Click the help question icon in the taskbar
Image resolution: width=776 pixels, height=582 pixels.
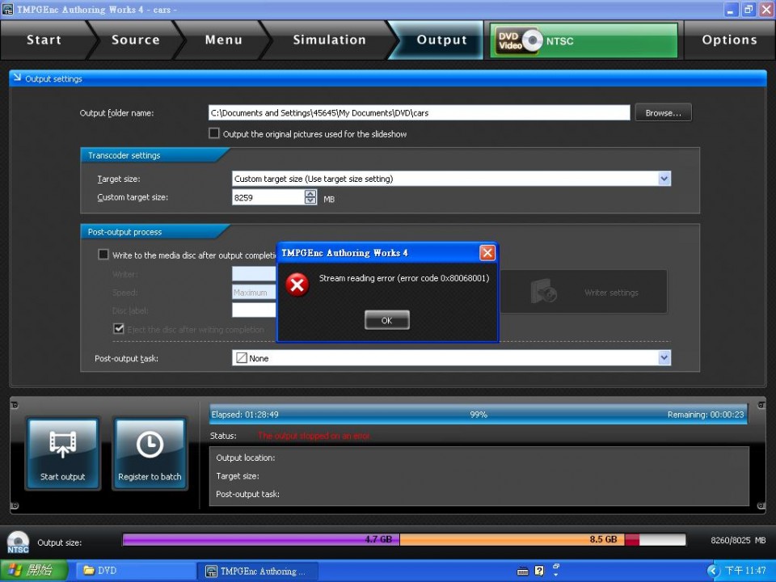[539, 571]
